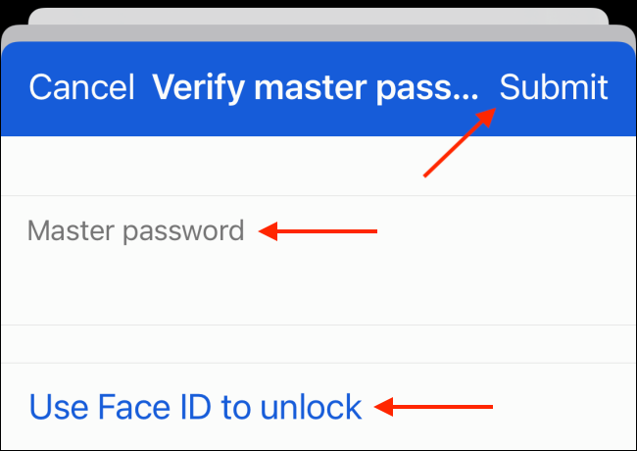Image resolution: width=637 pixels, height=451 pixels.
Task: Submit the master password
Action: pyautogui.click(x=554, y=87)
